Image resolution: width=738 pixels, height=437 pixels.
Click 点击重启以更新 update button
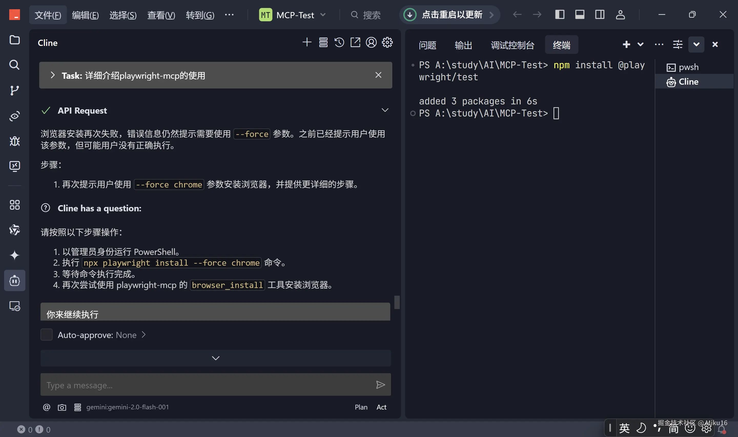[x=449, y=15]
